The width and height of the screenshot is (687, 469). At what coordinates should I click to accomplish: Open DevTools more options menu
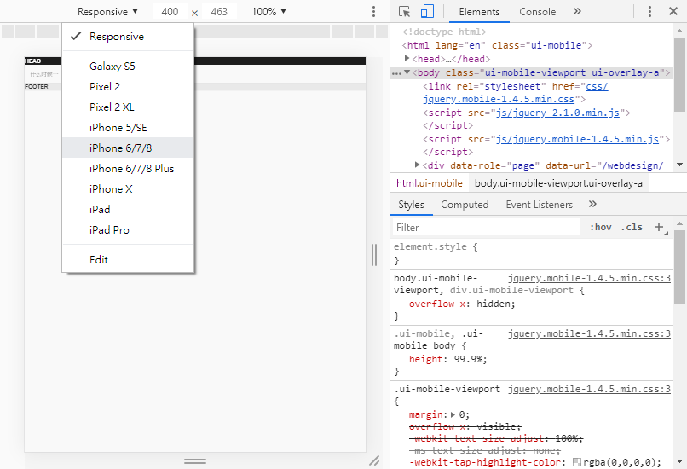(x=649, y=12)
